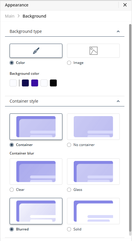Viewport: 132px width, 241px height.
Task: Choose the black background color swatch
Action: click(53, 83)
